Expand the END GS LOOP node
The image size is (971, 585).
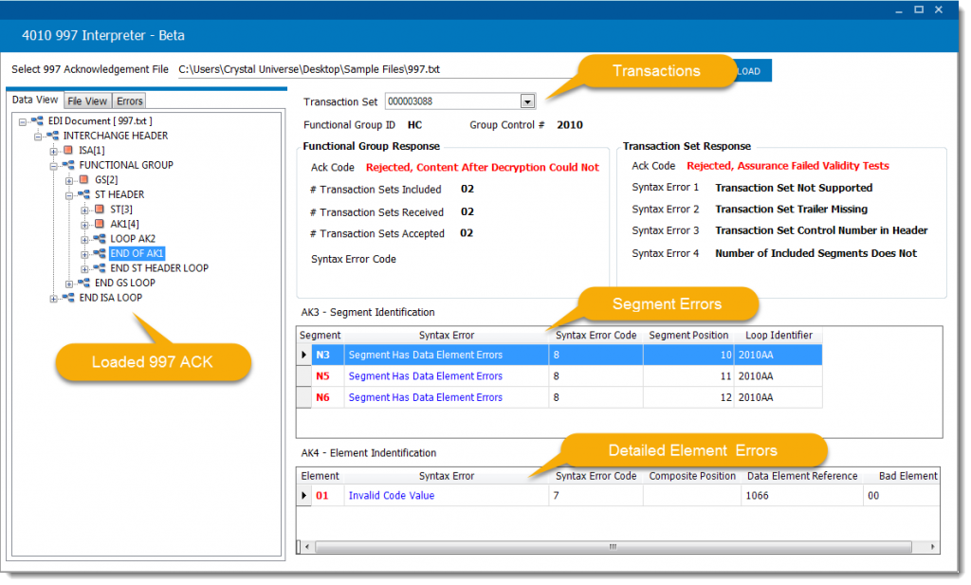click(68, 282)
